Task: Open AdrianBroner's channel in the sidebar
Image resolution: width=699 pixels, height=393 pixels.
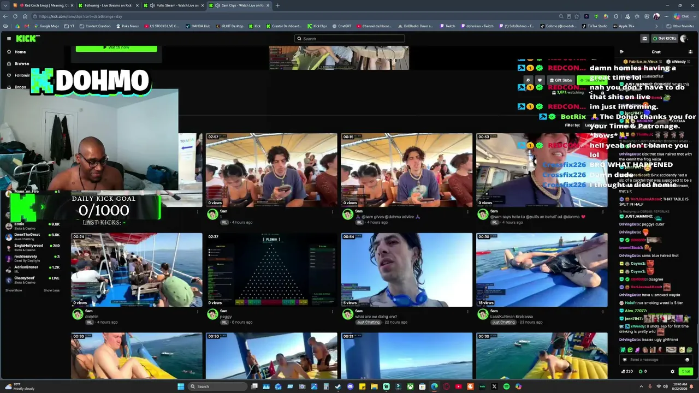Action: tap(33, 269)
